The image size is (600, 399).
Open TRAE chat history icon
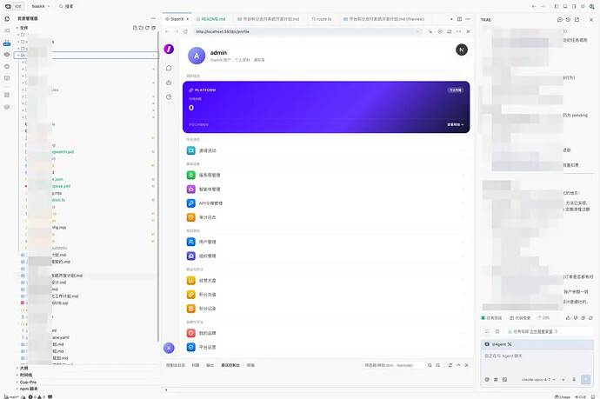[x=568, y=19]
